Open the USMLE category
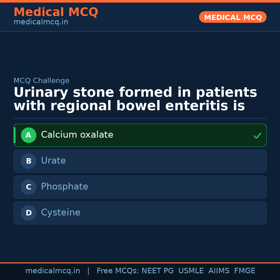The width and height of the screenshot is (280, 280). pyautogui.click(x=191, y=270)
